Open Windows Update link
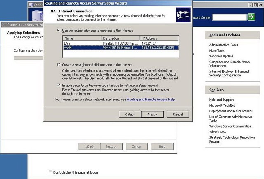The image size is (264, 179). [221, 56]
